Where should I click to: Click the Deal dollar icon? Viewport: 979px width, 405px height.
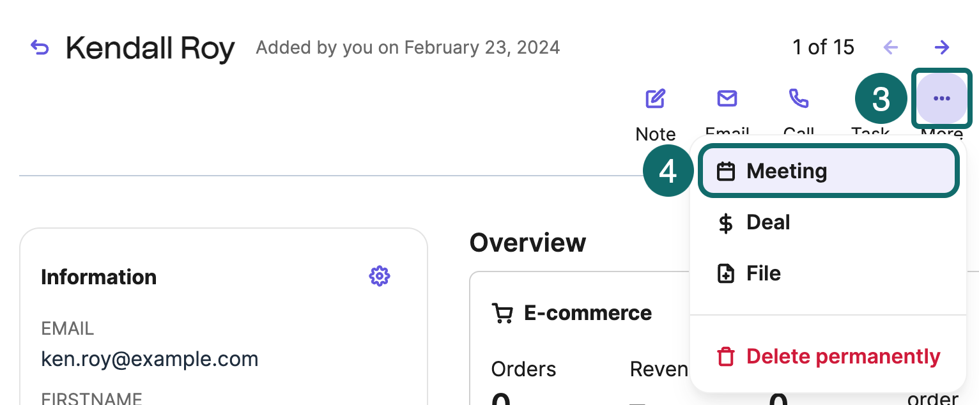[725, 223]
